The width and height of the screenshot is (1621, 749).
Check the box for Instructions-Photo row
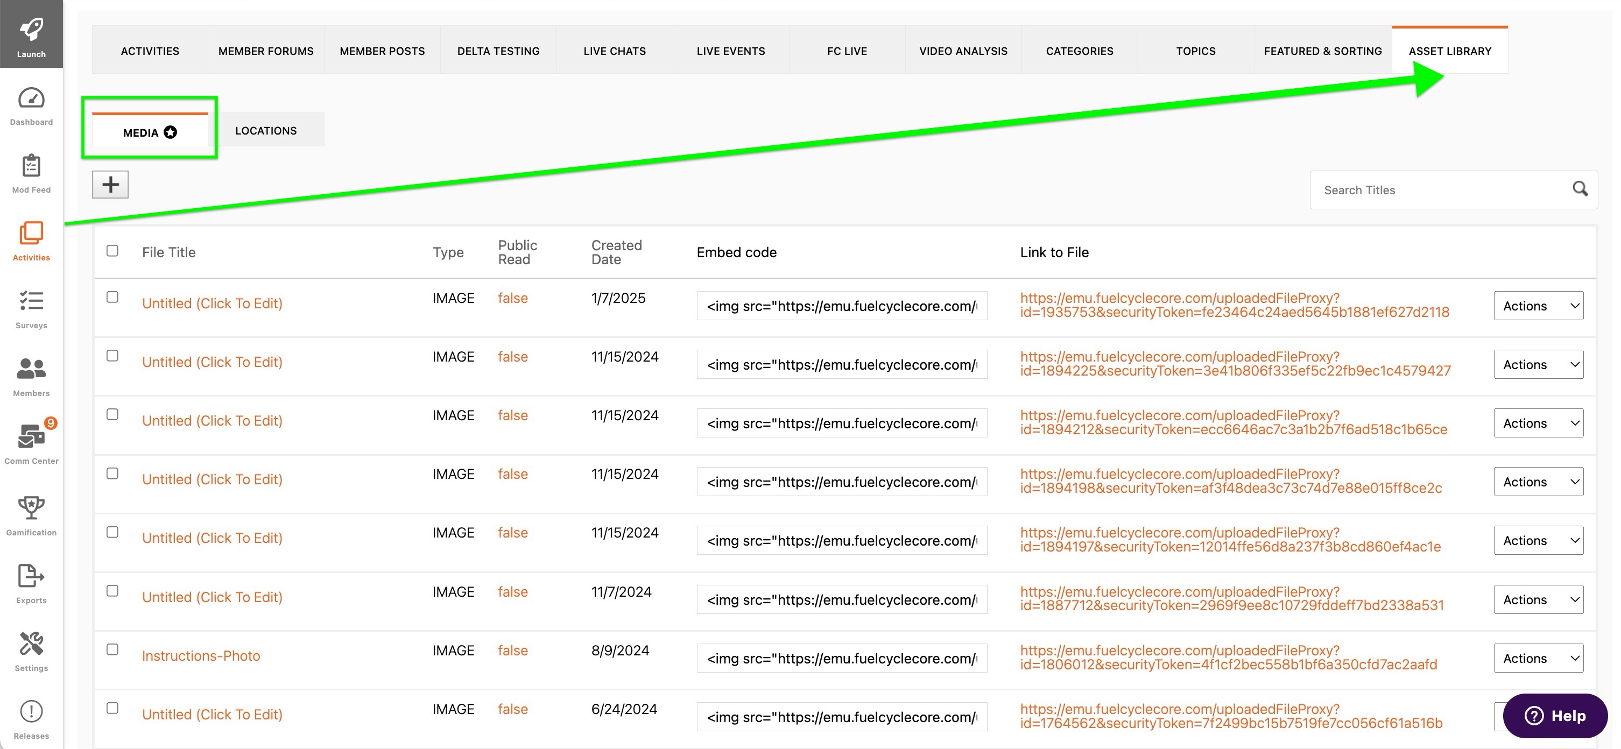click(112, 649)
